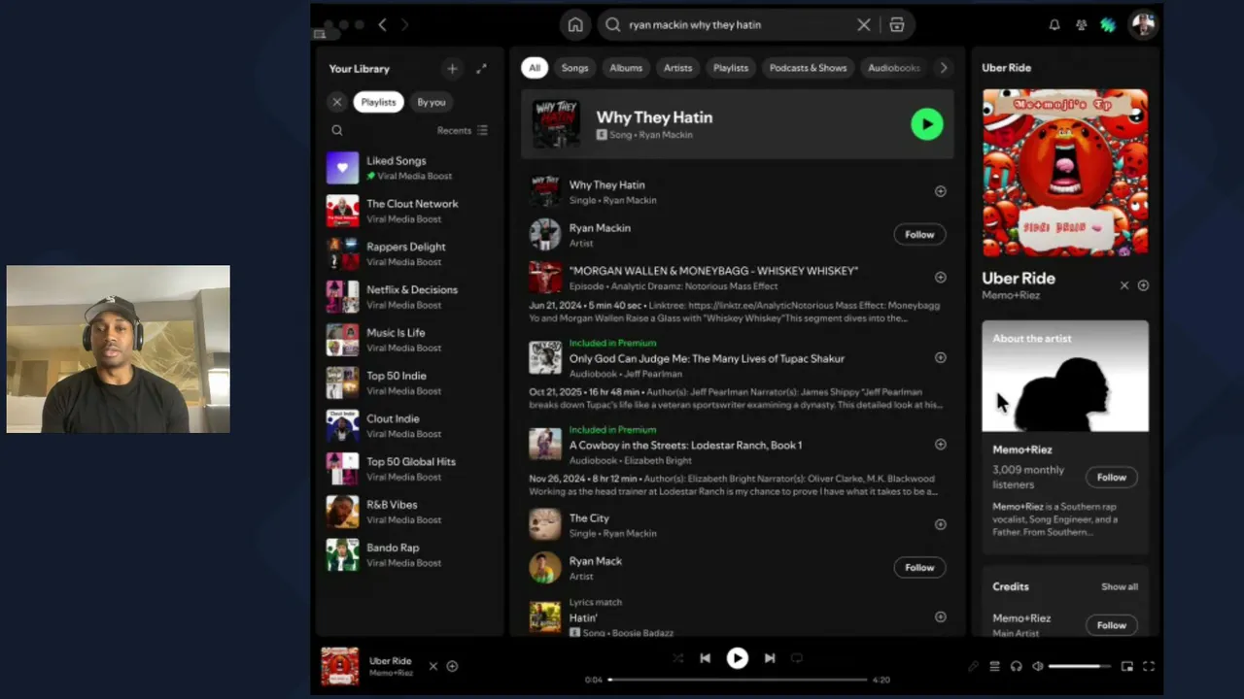1244x699 pixels.
Task: Dismiss the now-playing Uber Ride track
Action: tap(433, 666)
